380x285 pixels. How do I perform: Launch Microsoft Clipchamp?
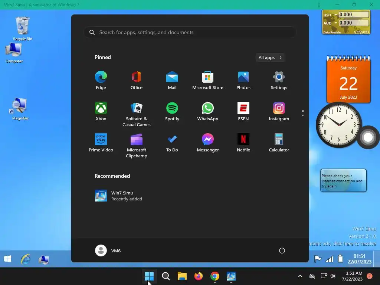tap(137, 146)
